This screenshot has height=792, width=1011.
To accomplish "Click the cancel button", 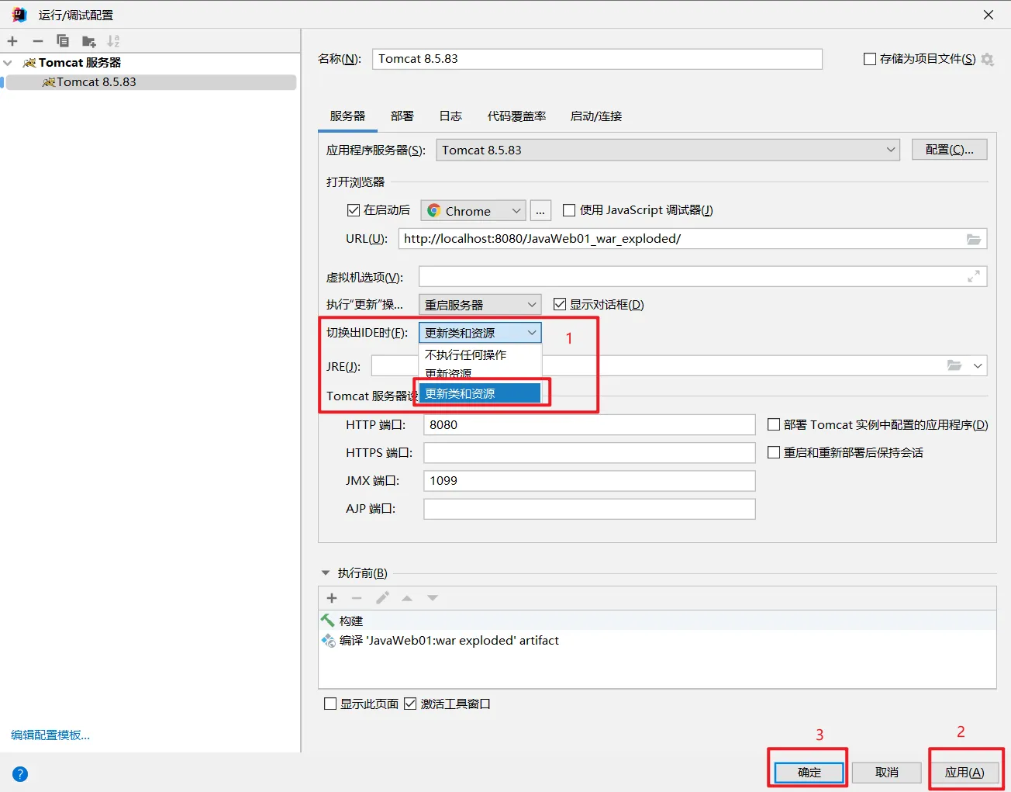I will tap(886, 773).
